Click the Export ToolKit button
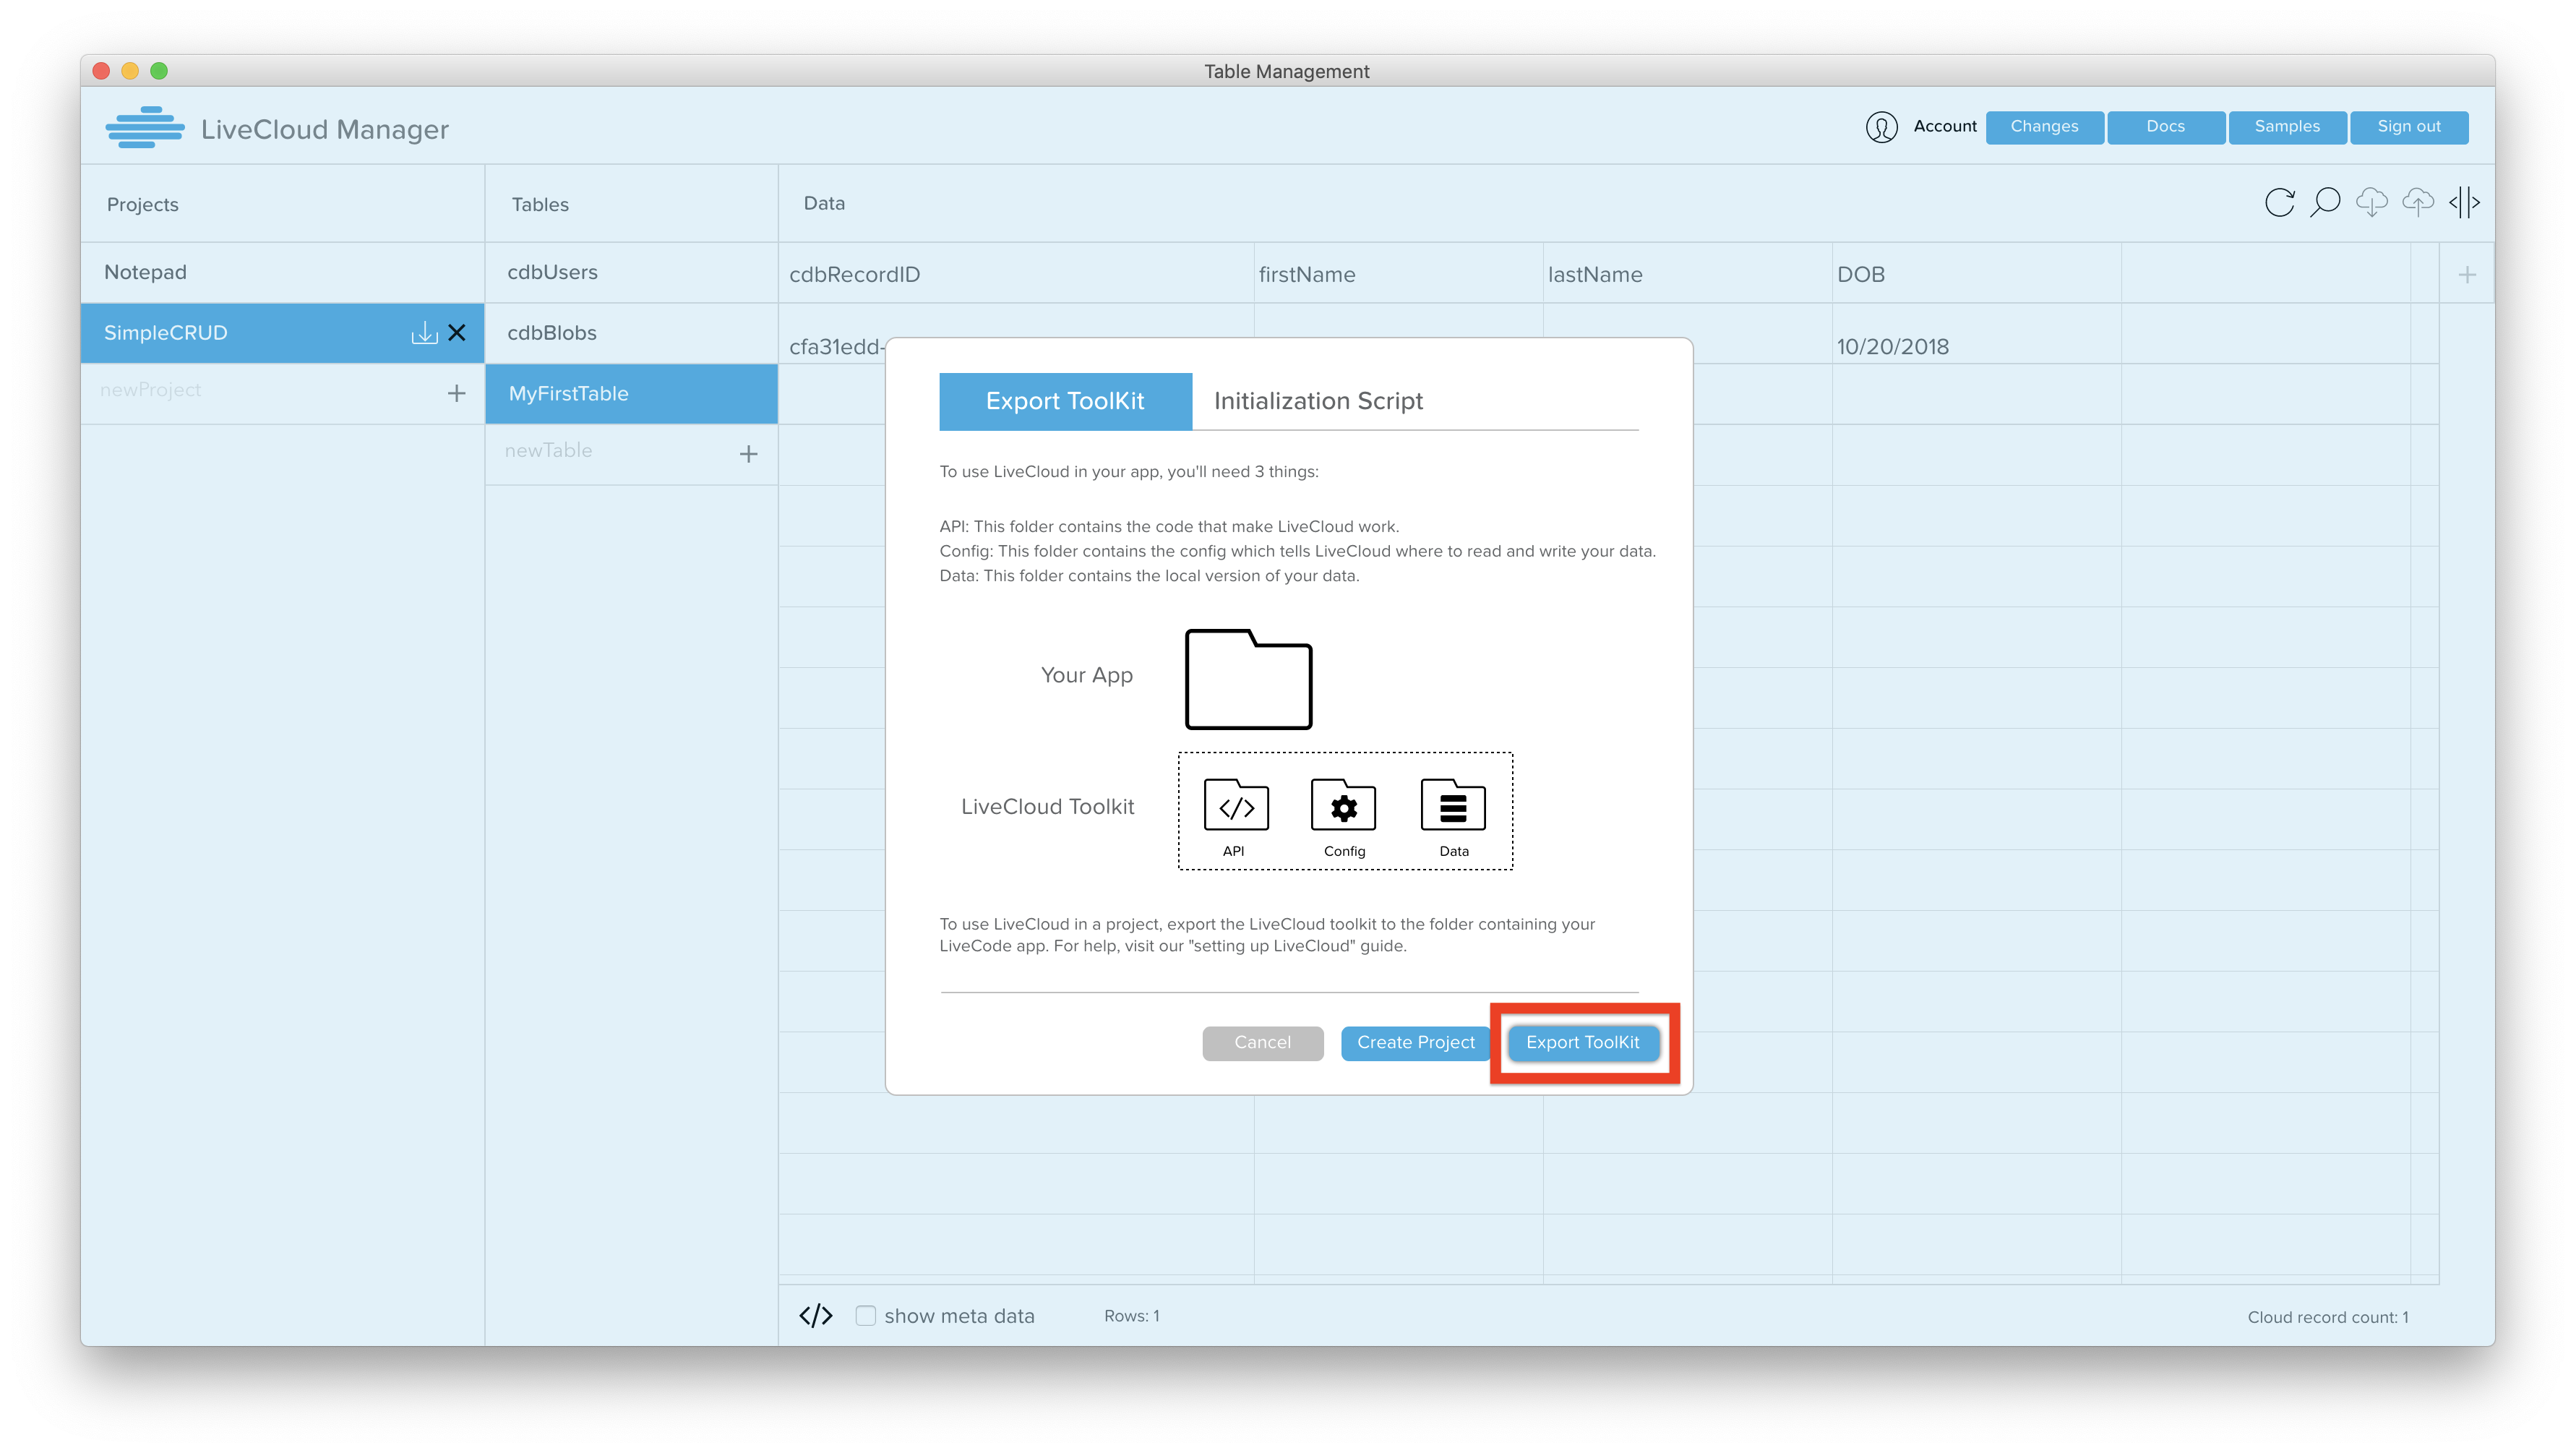The width and height of the screenshot is (2576, 1453). [x=1583, y=1043]
